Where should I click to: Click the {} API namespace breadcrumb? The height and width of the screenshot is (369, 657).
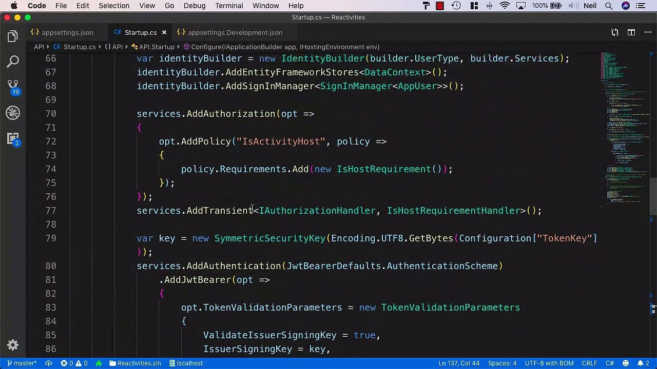[x=114, y=47]
